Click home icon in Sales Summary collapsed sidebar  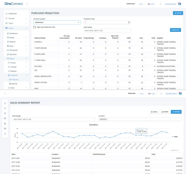tap(5, 103)
